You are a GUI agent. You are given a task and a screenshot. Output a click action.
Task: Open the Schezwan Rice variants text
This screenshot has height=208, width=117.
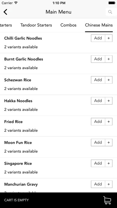point(21,89)
